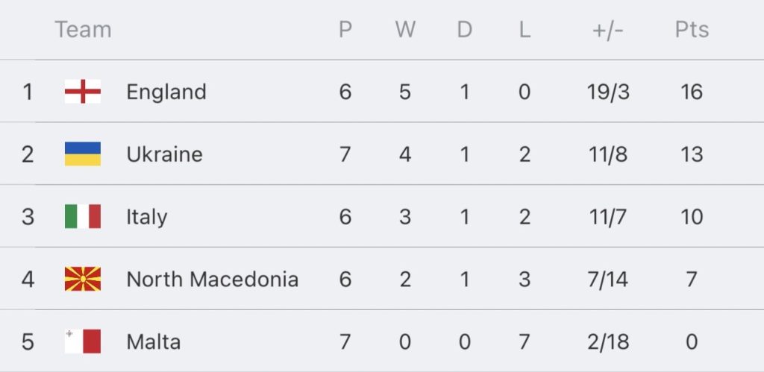The width and height of the screenshot is (764, 372).
Task: Click Malta's 2/18 goal record
Action: pyautogui.click(x=607, y=342)
